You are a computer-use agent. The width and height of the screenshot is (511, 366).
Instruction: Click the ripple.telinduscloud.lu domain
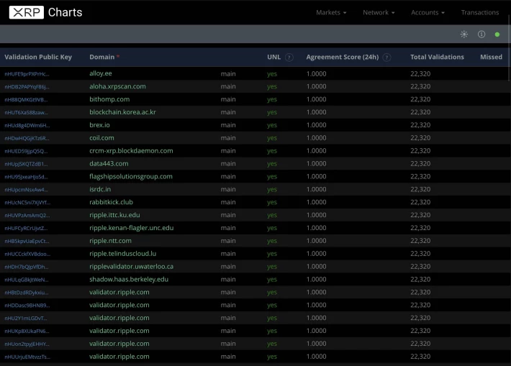click(123, 254)
